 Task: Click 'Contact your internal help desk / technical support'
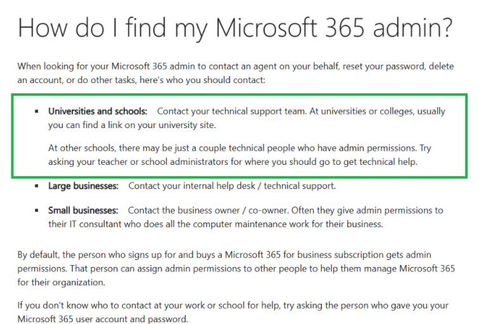[x=232, y=186]
